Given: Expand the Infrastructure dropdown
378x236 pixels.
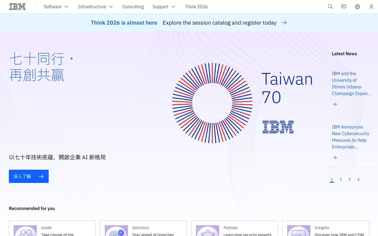Looking at the screenshot, I should pyautogui.click(x=95, y=7).
